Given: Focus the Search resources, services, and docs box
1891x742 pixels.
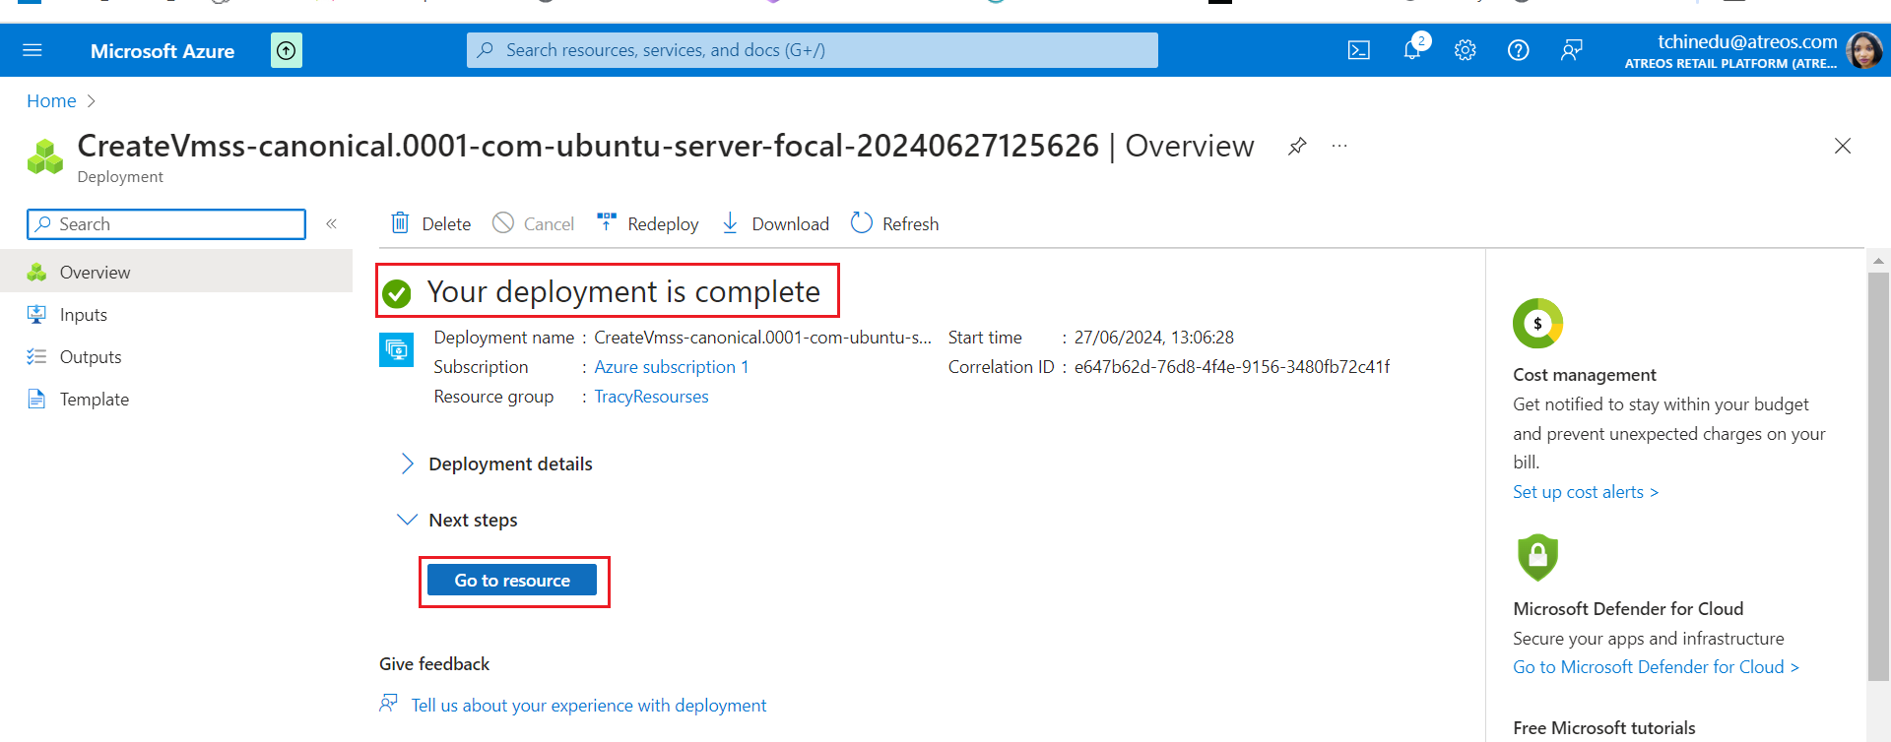Looking at the screenshot, I should (x=813, y=50).
